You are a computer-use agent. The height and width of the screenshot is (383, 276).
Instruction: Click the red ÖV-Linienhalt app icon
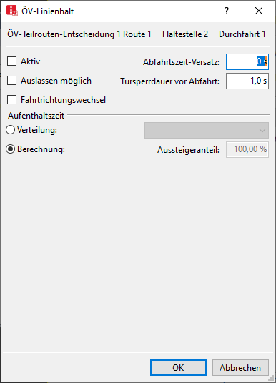(12, 11)
